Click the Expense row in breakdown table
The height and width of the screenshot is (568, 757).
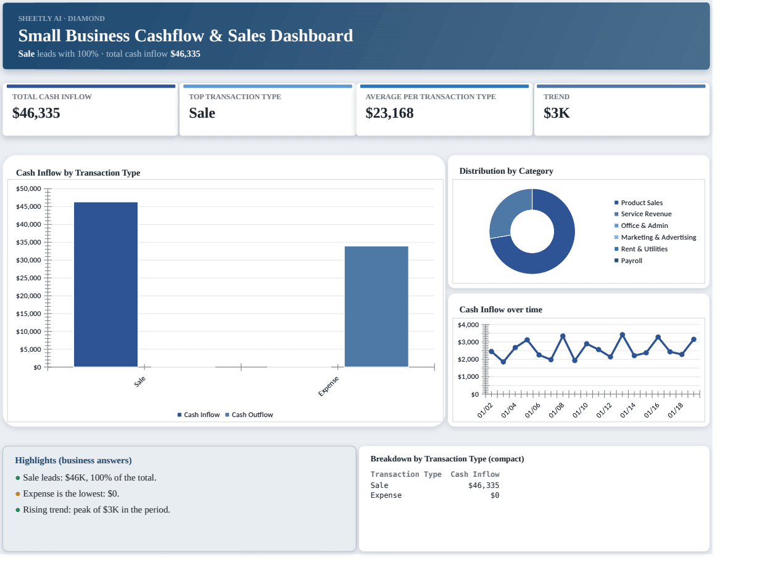pos(435,495)
